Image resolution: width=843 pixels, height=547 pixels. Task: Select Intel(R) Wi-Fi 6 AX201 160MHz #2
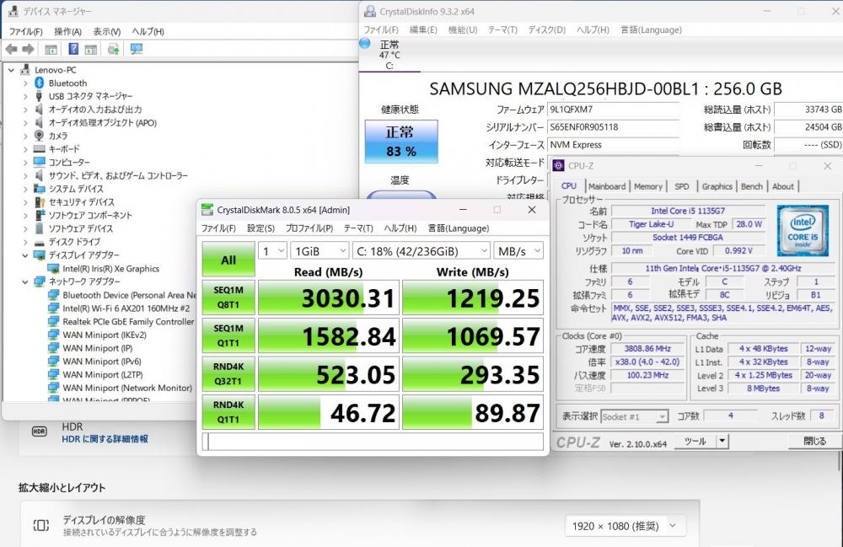point(126,308)
